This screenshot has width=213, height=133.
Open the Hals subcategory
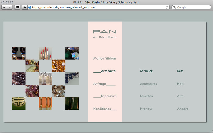tap(180, 84)
